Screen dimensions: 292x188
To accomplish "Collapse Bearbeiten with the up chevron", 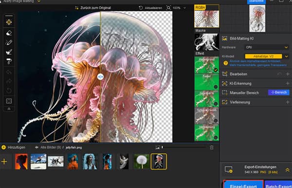I will (x=279, y=74).
